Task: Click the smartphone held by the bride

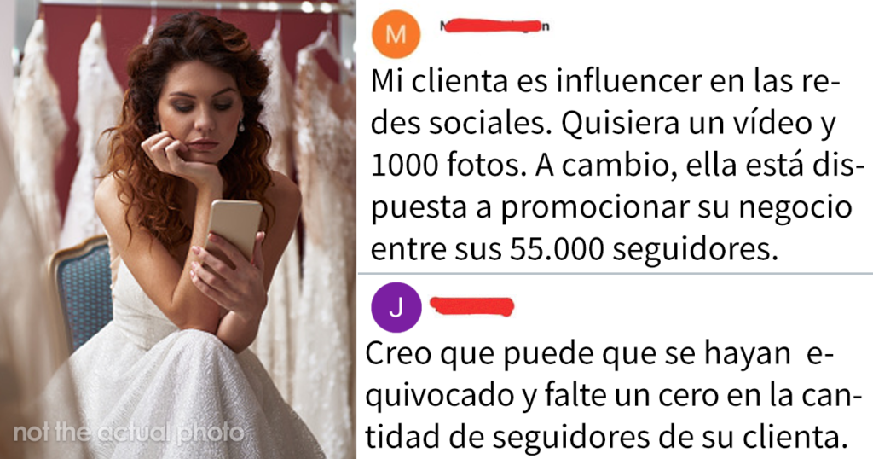Action: point(234,229)
